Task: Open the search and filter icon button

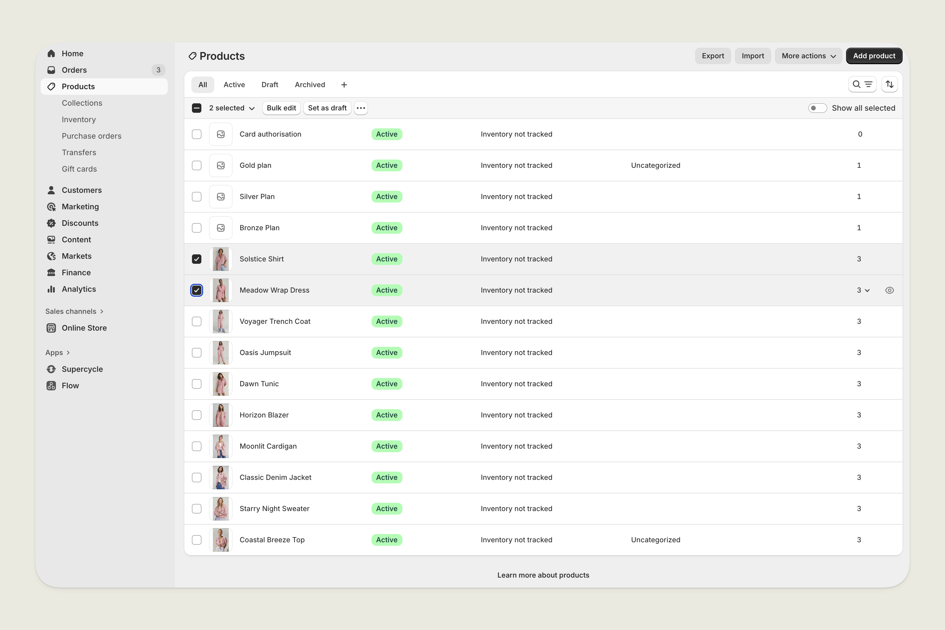Action: pos(862,84)
